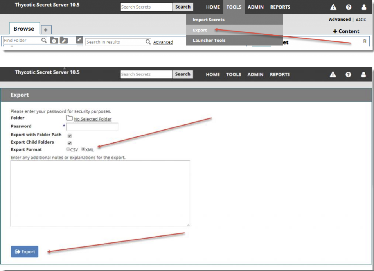Open the user profile icon on Browse page
Screen dimensions: 374x271
pos(364,7)
